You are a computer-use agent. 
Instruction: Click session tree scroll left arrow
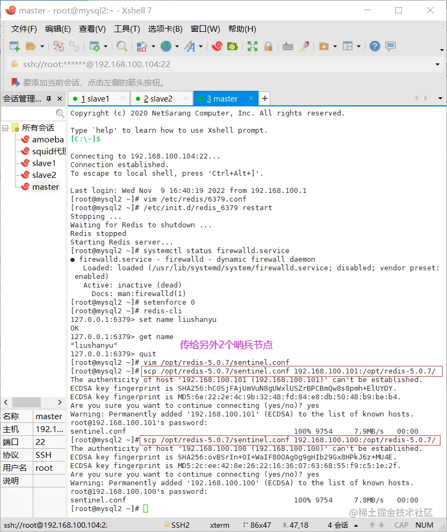click(6, 402)
